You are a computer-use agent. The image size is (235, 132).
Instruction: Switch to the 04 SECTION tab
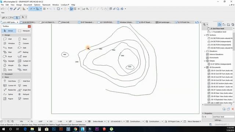tap(29, 22)
